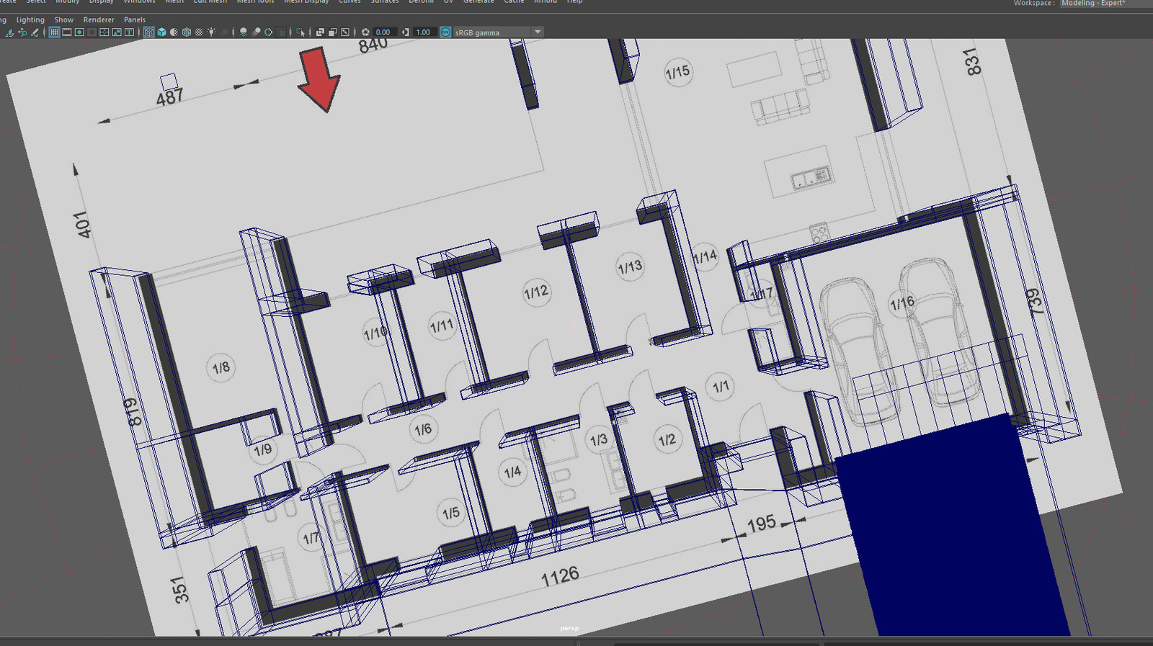Open the sRGB gamma view transform dropdown
This screenshot has height=646, width=1153.
click(498, 32)
